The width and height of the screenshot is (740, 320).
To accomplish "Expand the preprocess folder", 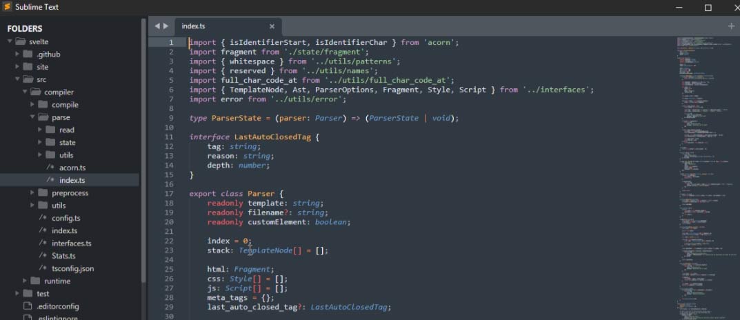I will click(32, 192).
